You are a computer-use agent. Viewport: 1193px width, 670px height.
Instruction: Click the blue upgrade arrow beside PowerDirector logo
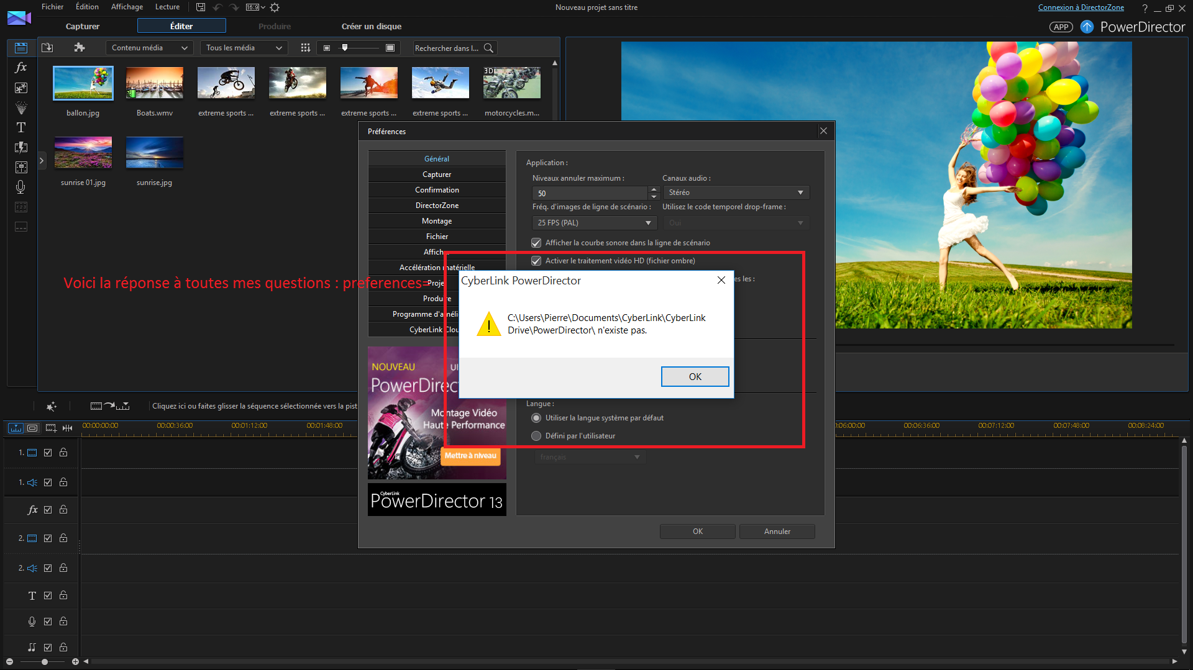coord(1087,27)
